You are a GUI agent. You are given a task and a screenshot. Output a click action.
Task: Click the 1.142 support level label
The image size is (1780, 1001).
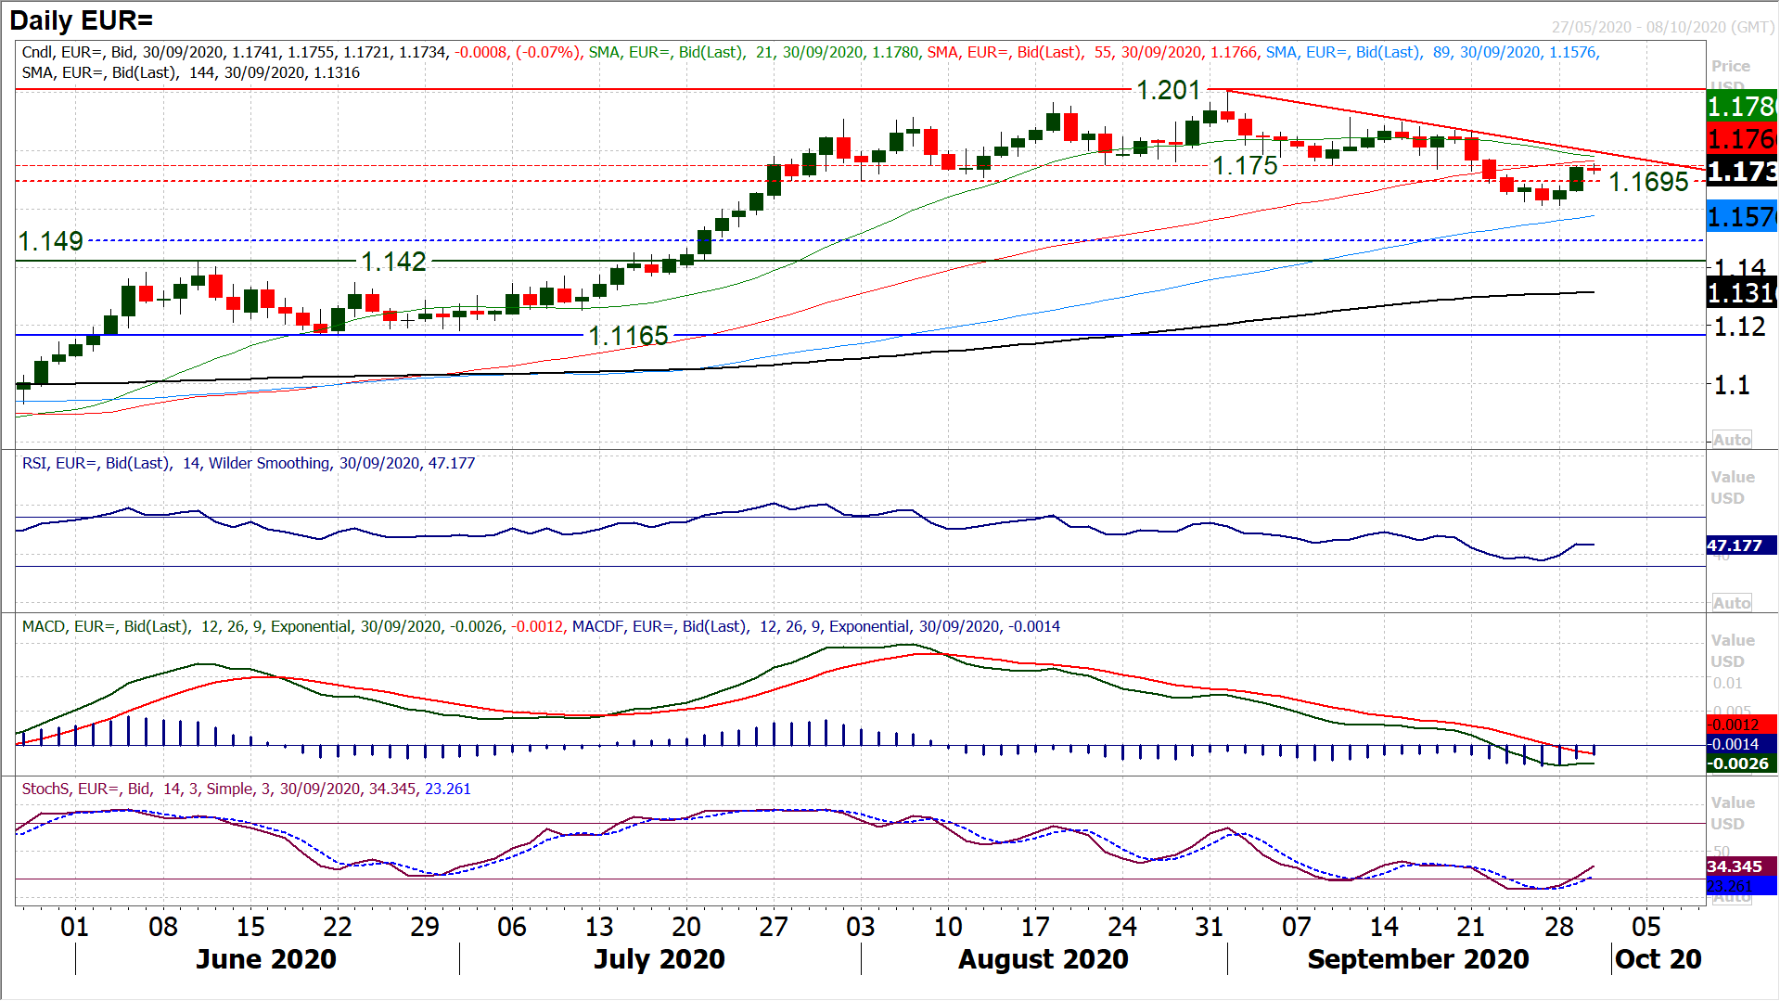pos(393,263)
